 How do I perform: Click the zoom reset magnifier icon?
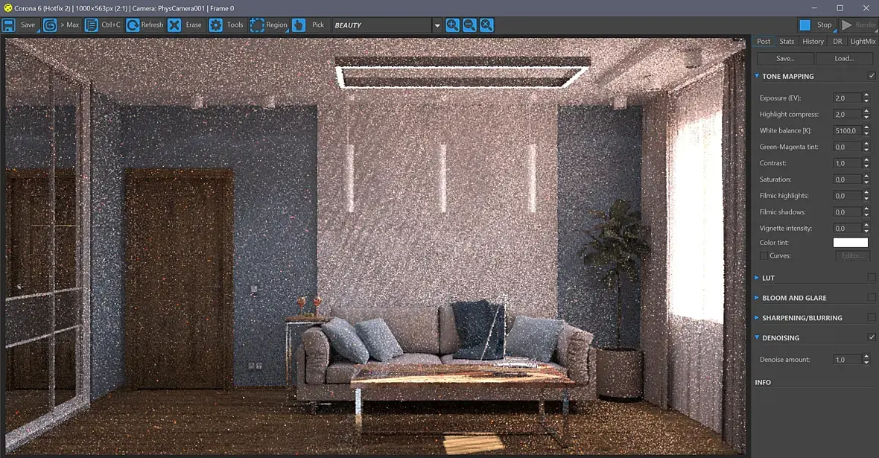click(x=487, y=25)
